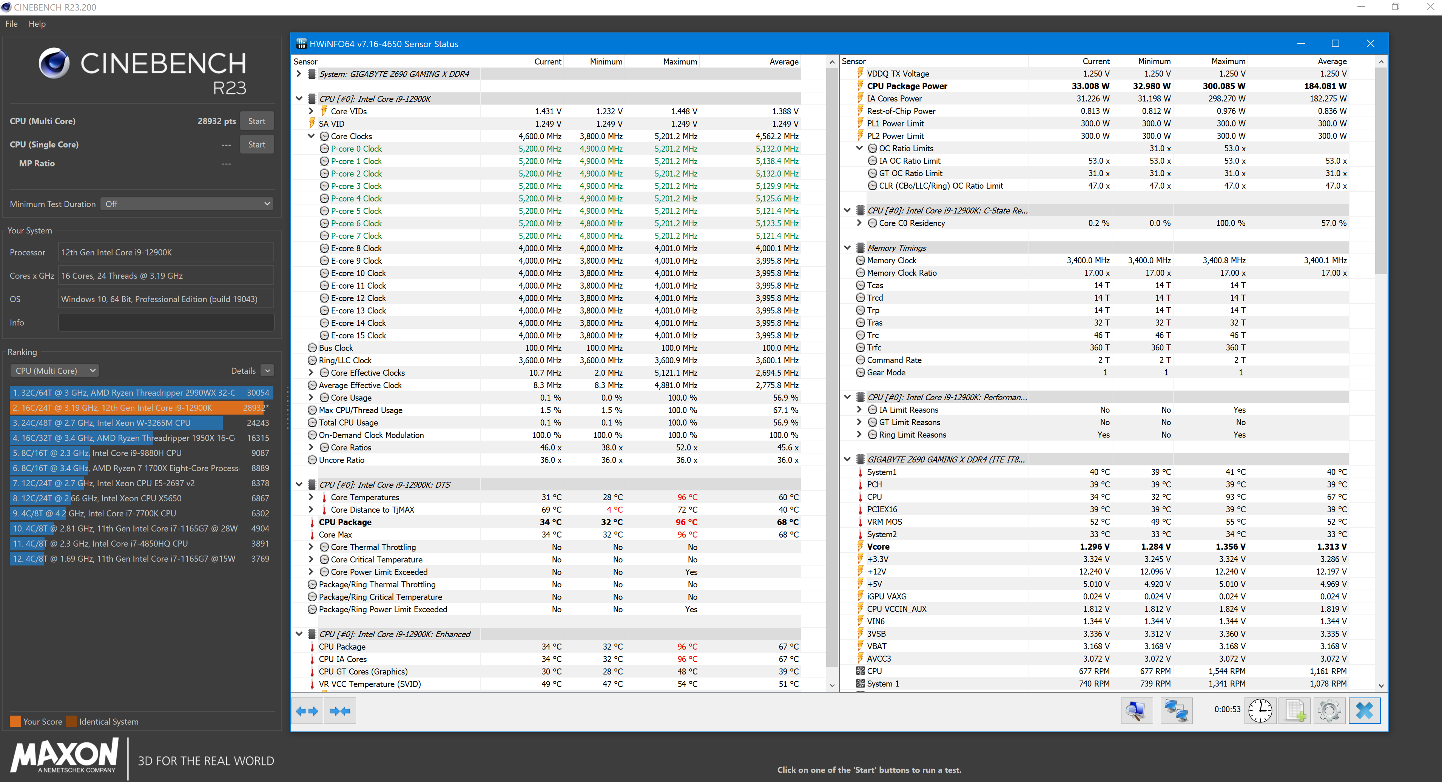Start the CPU (Single Core) test
The height and width of the screenshot is (782, 1442).
coord(256,144)
